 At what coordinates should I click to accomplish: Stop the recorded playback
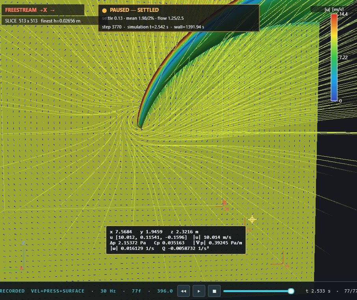click(x=214, y=291)
